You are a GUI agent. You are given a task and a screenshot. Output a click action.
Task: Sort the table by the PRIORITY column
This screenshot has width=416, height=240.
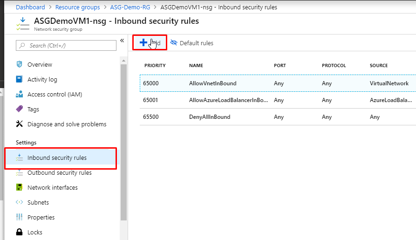coord(155,66)
